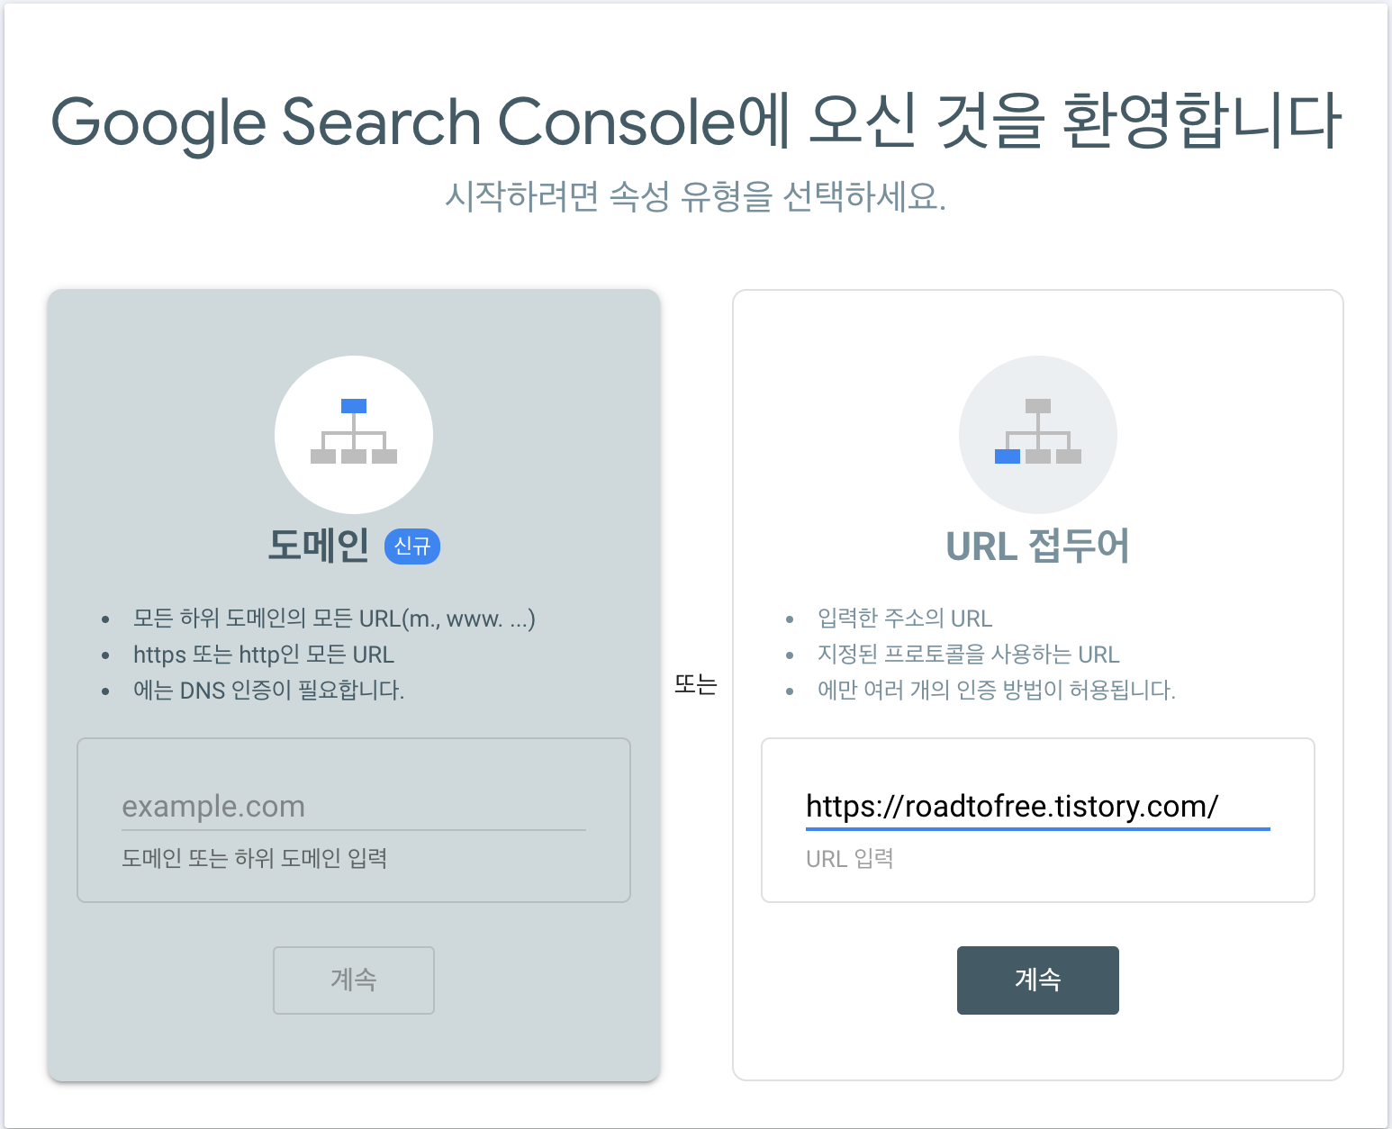The image size is (1392, 1129).
Task: Click the sitemap icon in the URL prefix card
Action: (x=1037, y=434)
